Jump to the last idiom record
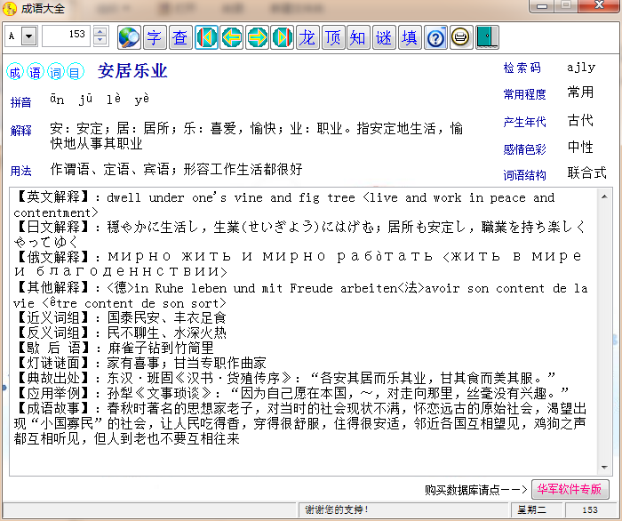 click(x=283, y=37)
